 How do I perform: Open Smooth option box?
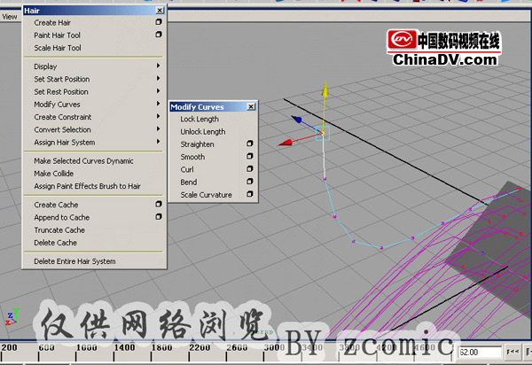click(x=250, y=156)
